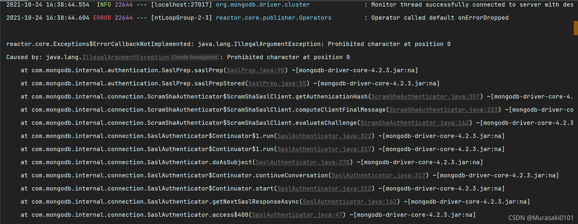Click the [localhost:27017] thread name
The image size is (578, 224).
point(181,5)
